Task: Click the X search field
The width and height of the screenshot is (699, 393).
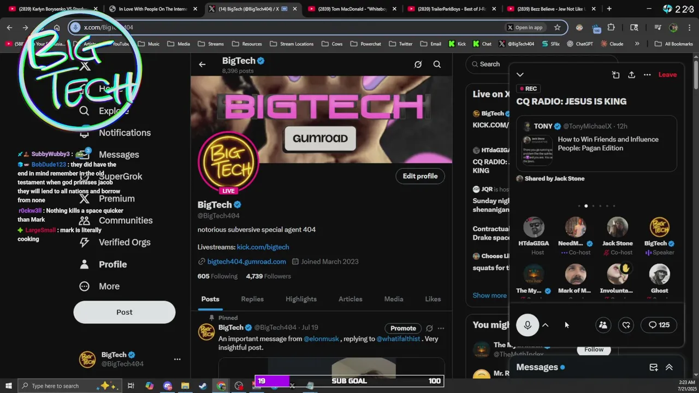Action: click(x=541, y=64)
